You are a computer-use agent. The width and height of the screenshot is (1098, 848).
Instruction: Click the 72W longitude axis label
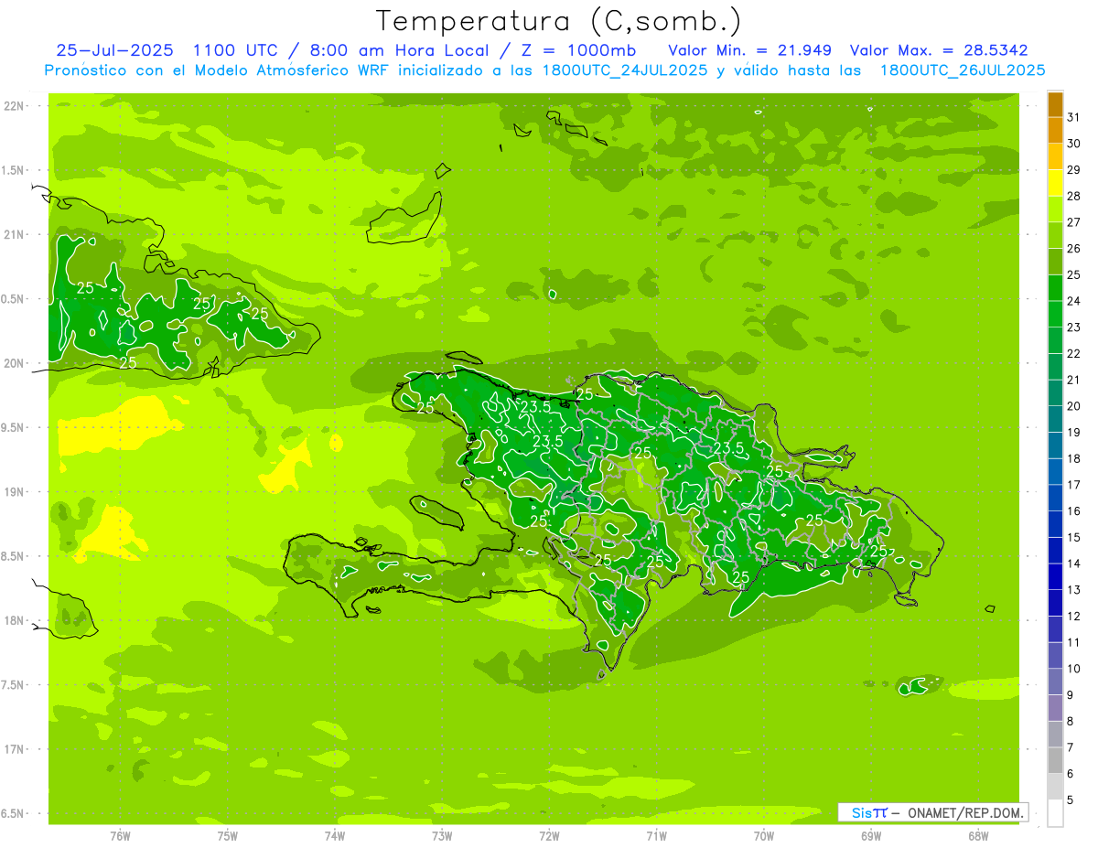[x=549, y=836]
